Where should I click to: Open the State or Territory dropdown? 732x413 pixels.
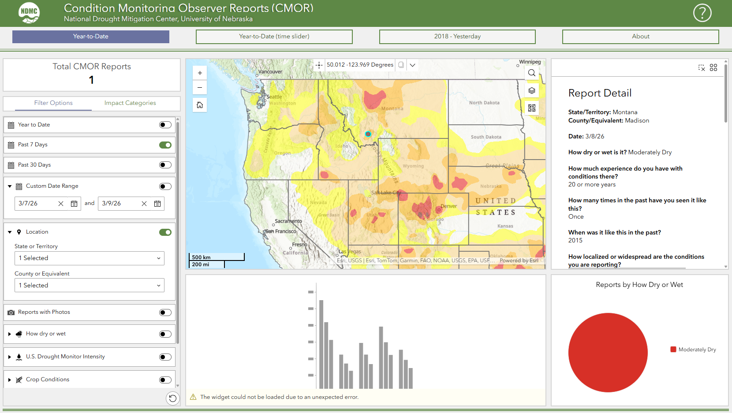coord(90,258)
